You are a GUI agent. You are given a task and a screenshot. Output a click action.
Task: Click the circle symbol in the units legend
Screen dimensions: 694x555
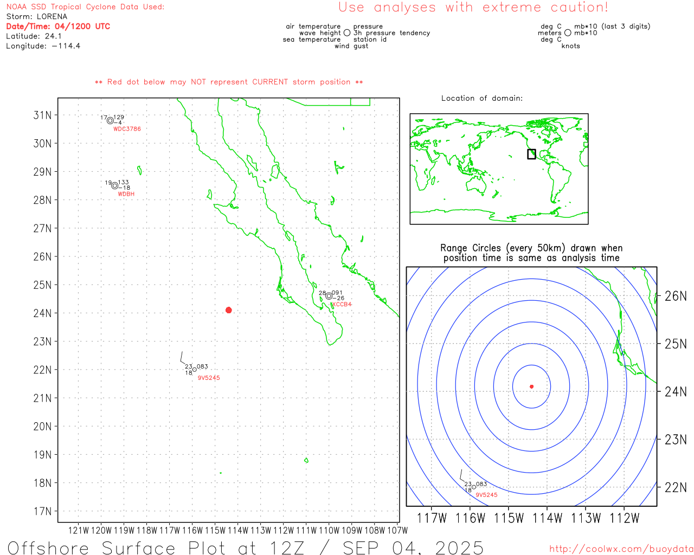568,33
